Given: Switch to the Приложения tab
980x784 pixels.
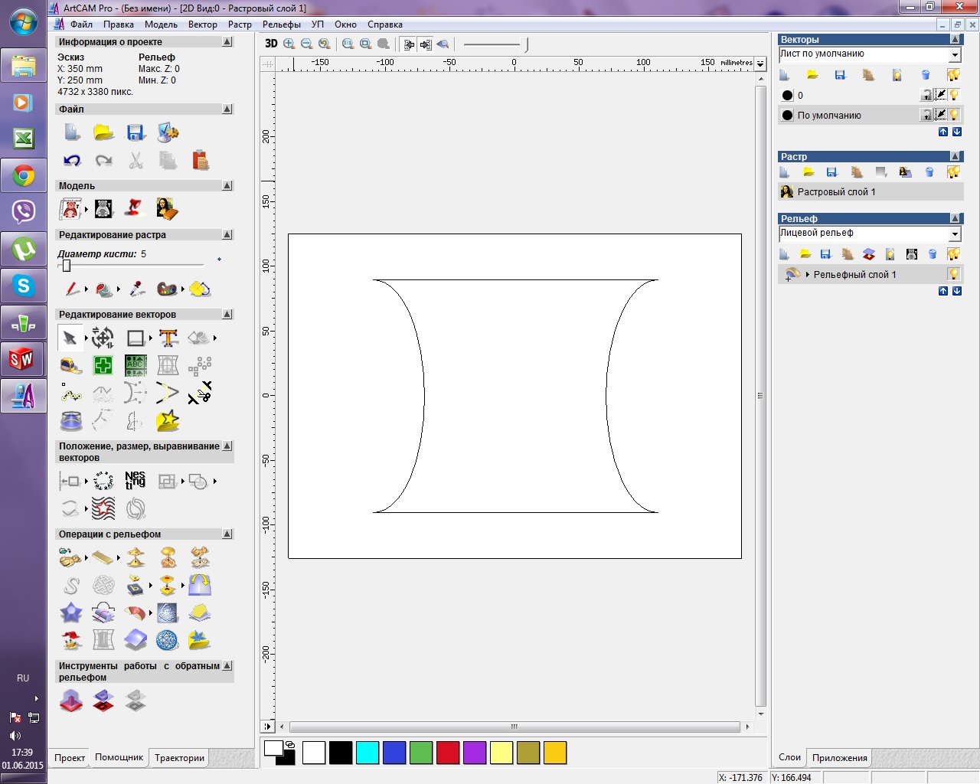Looking at the screenshot, I should click(x=839, y=758).
